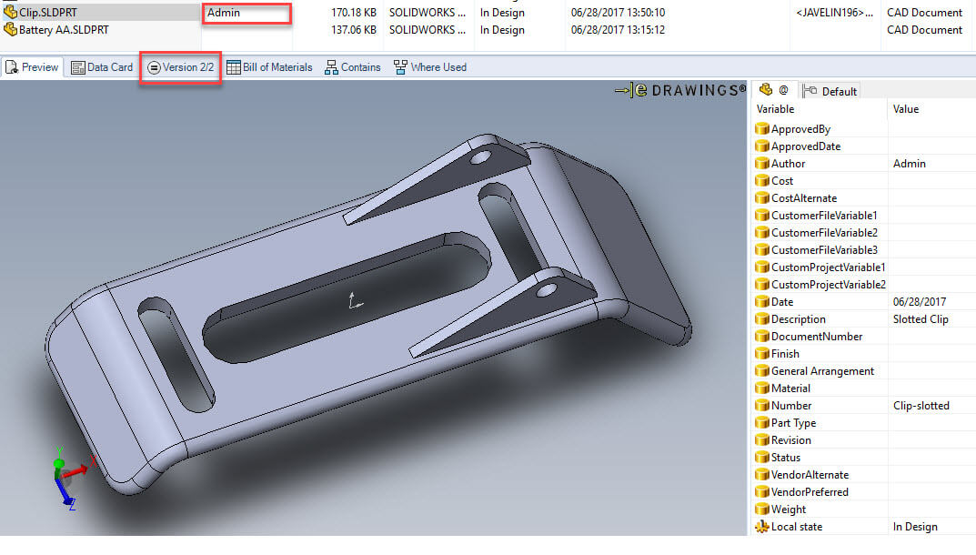
Task: Switch to Bill of Materials tab
Action: pos(269,67)
